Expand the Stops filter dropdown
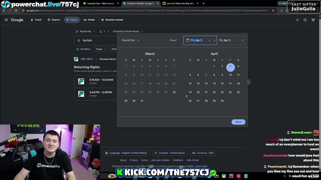The width and height of the screenshot is (321, 180). 101,49
